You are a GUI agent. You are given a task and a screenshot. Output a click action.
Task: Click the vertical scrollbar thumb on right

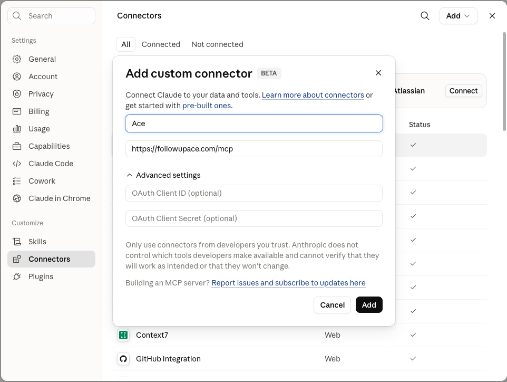pos(504,82)
